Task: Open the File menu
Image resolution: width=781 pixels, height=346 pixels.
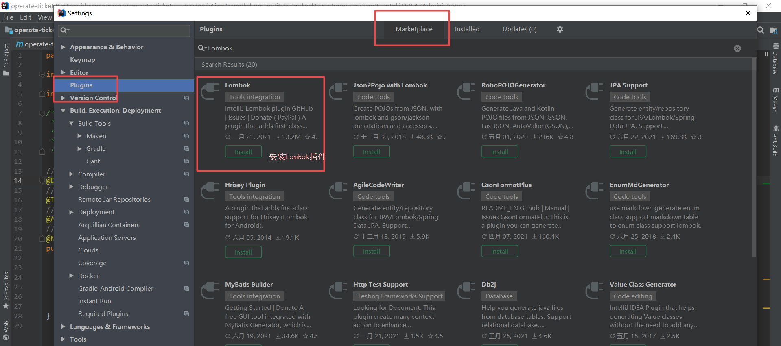Action: pyautogui.click(x=8, y=17)
